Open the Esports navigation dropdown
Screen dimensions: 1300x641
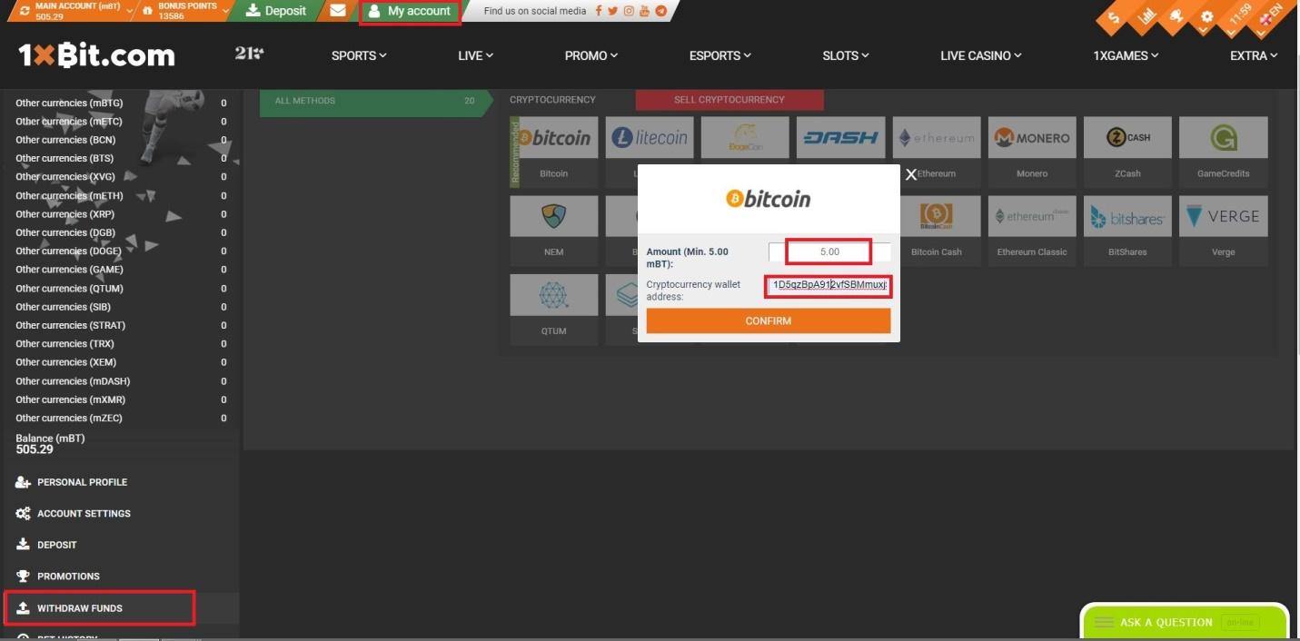click(720, 55)
